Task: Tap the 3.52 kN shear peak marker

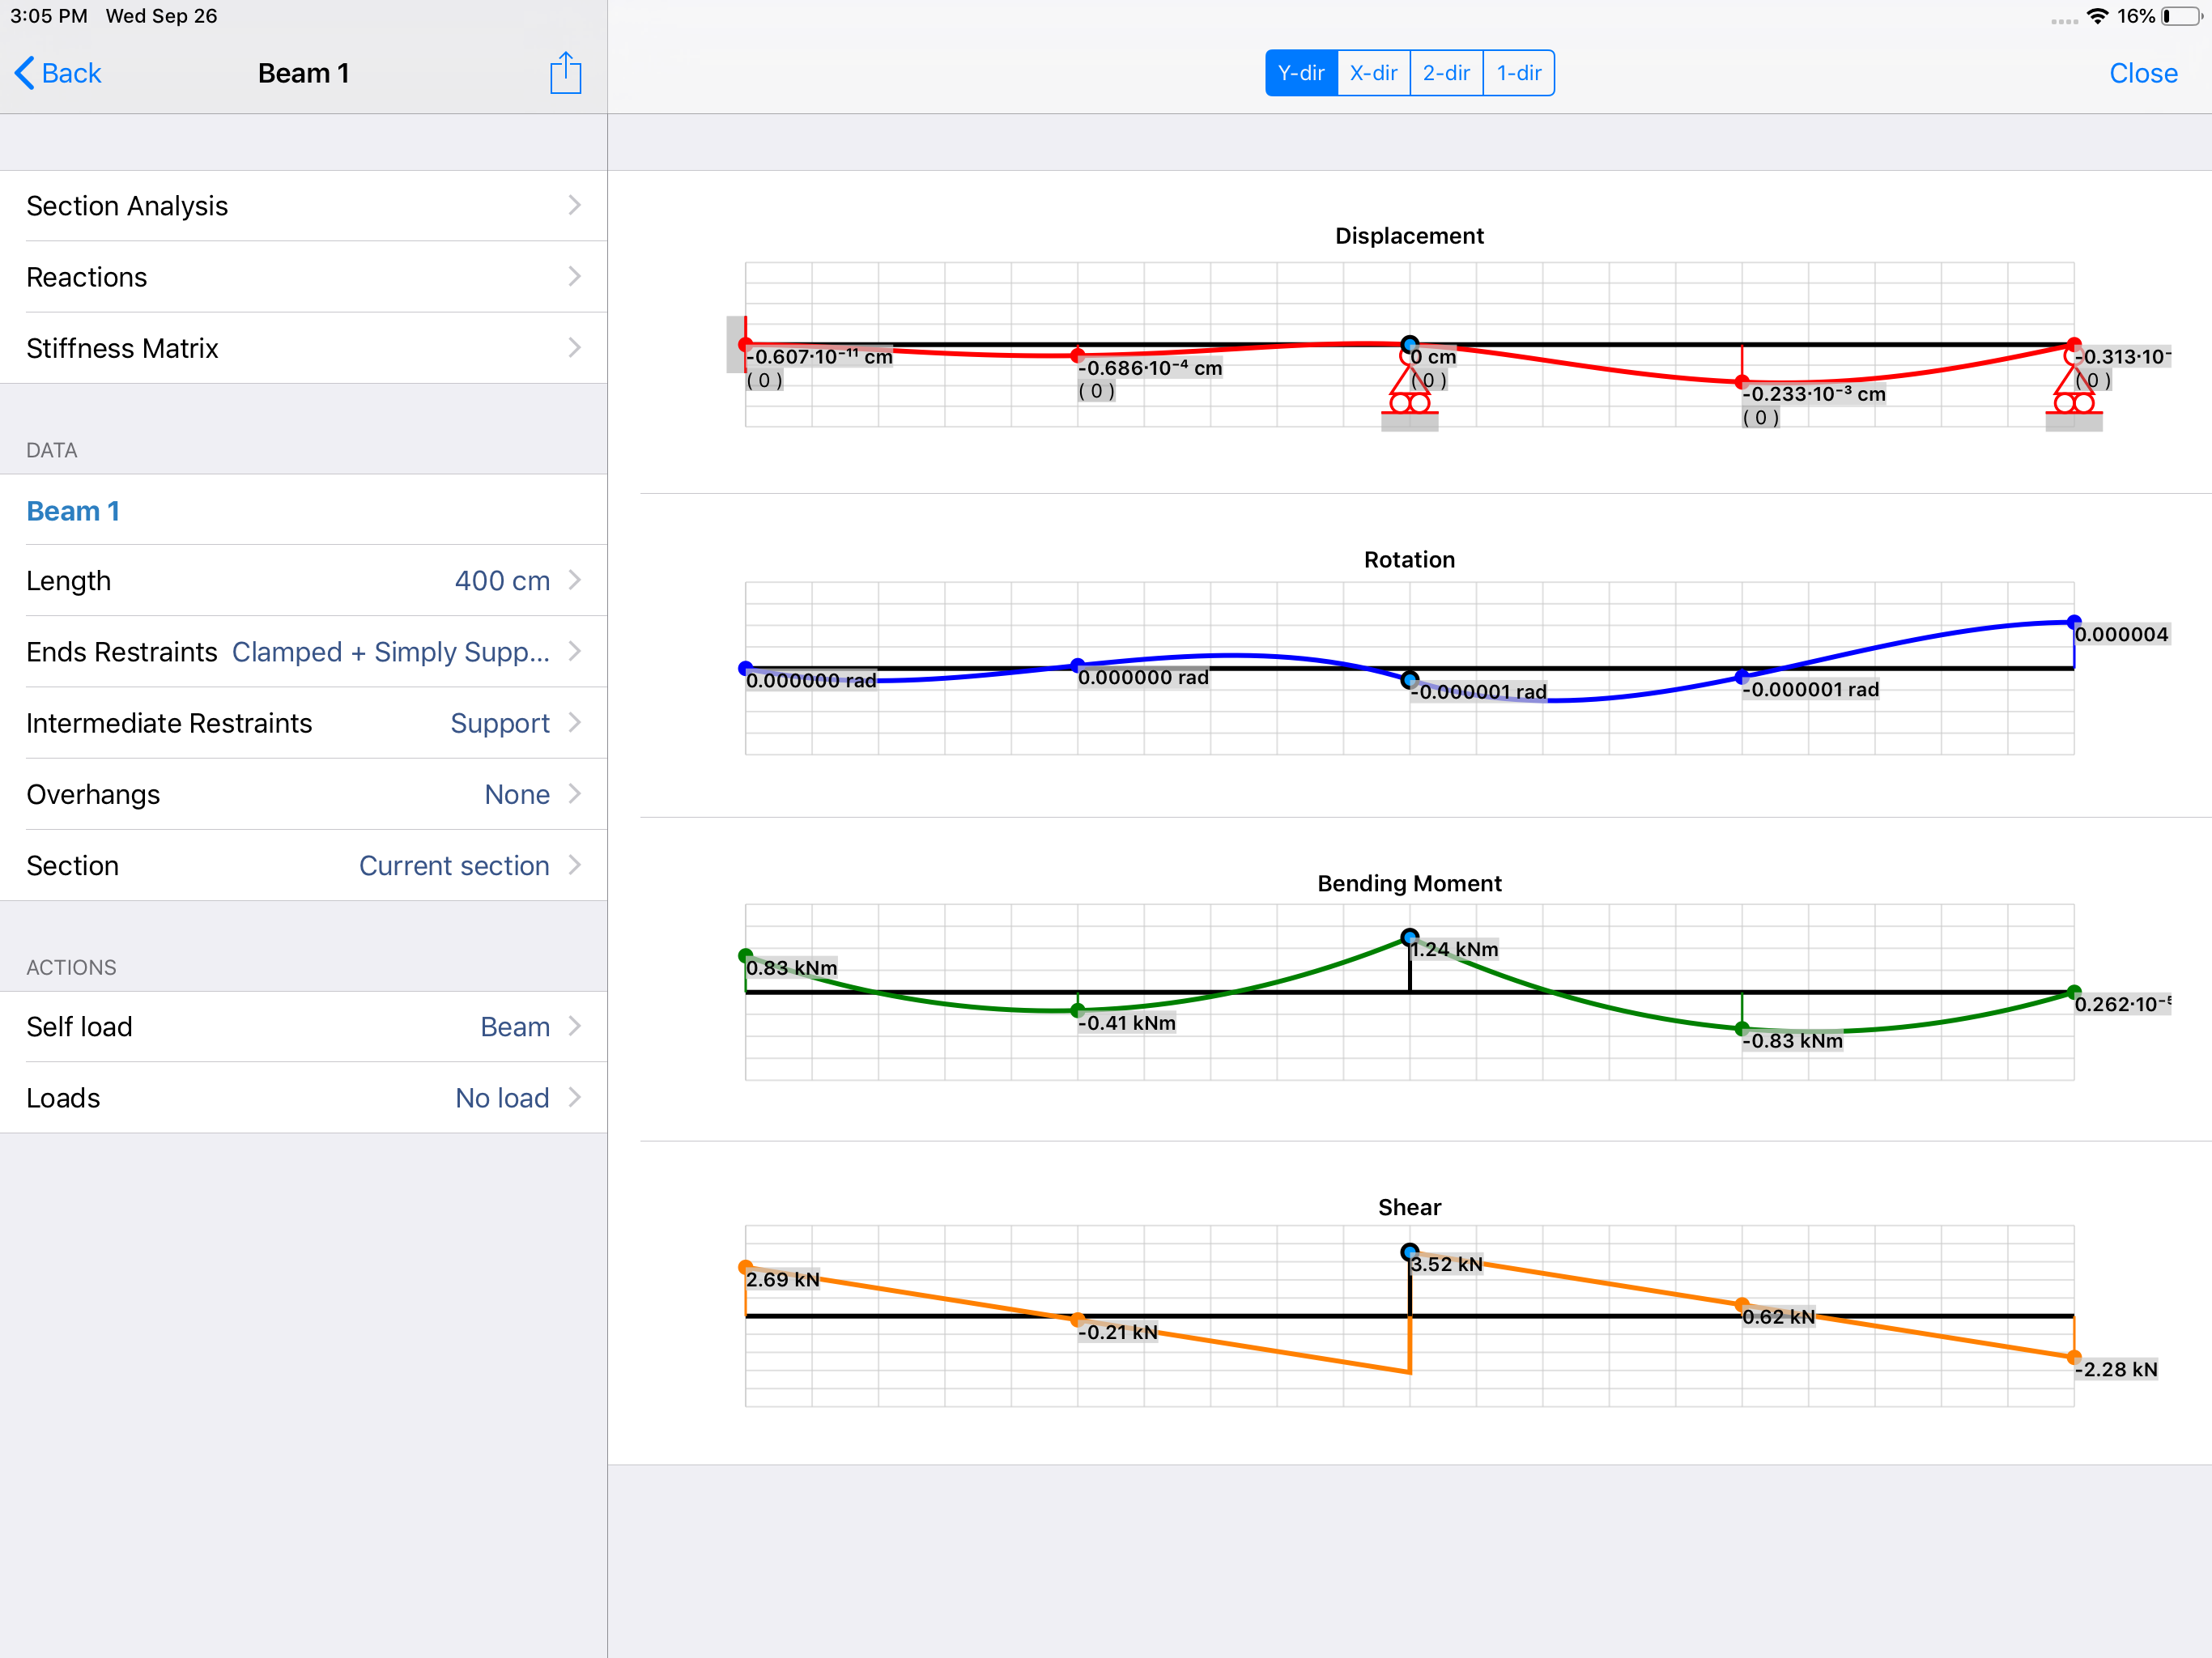Action: pos(1409,1252)
